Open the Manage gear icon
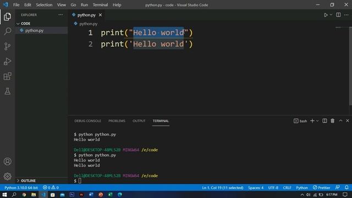Screen dimensions: 352x198 pos(7,176)
